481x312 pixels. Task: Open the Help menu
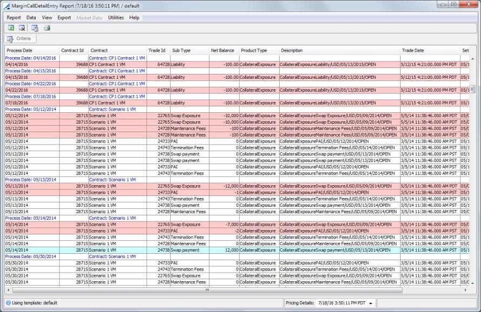coord(134,18)
